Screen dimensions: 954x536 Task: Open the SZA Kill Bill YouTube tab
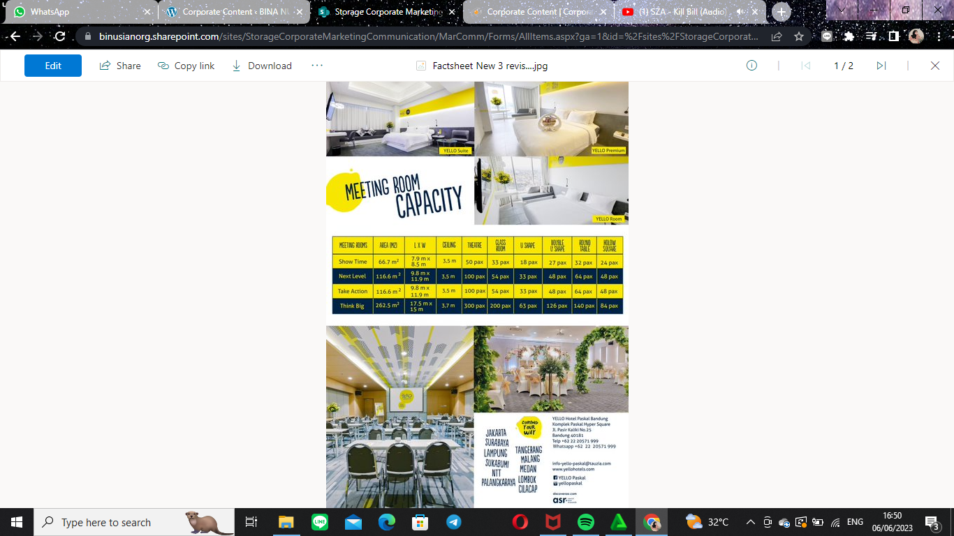(690, 12)
